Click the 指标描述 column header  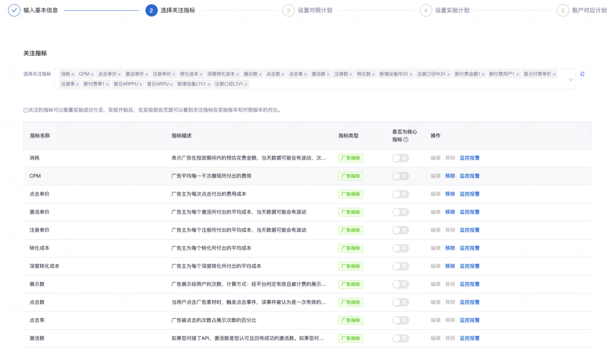(x=181, y=136)
